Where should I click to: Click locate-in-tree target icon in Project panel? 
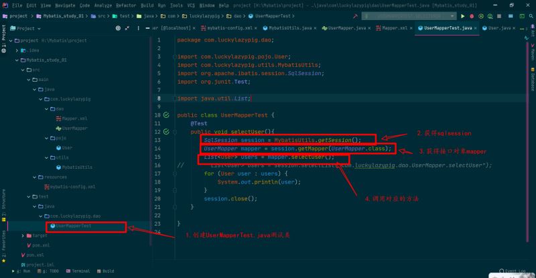(x=118, y=28)
